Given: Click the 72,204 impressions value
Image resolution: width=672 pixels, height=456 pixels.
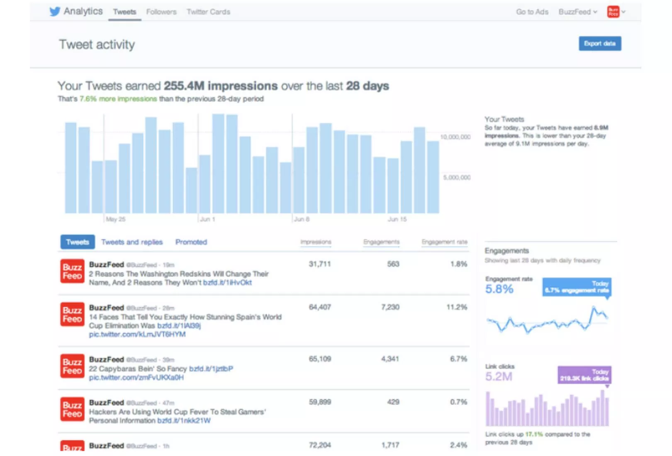Looking at the screenshot, I should click(320, 445).
